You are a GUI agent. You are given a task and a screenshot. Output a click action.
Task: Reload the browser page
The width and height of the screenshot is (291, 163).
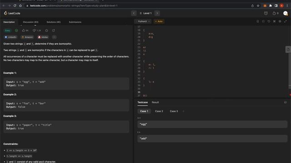tap(15, 6)
